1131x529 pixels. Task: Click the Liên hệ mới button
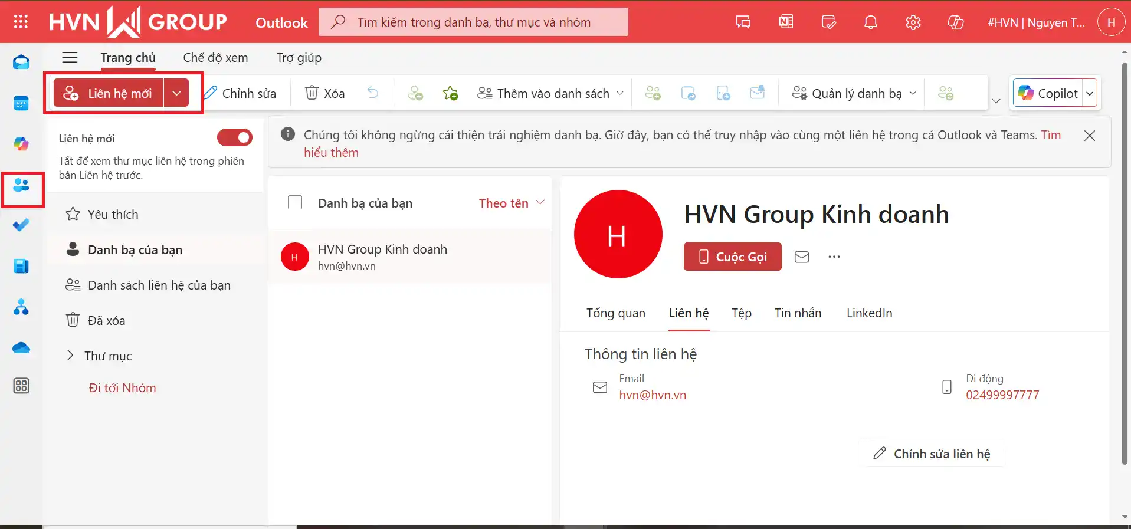(109, 93)
